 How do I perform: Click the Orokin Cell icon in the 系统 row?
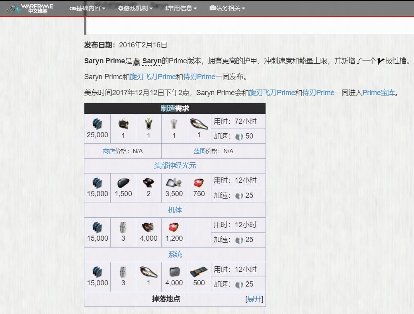click(x=148, y=272)
